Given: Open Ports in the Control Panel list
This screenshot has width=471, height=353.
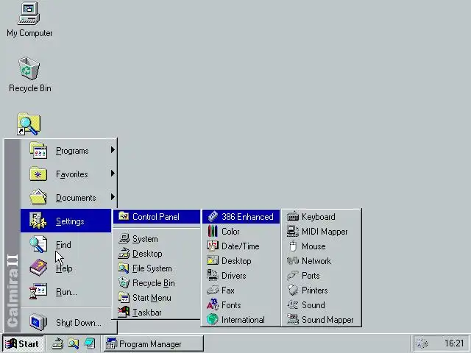Looking at the screenshot, I should (x=321, y=275).
